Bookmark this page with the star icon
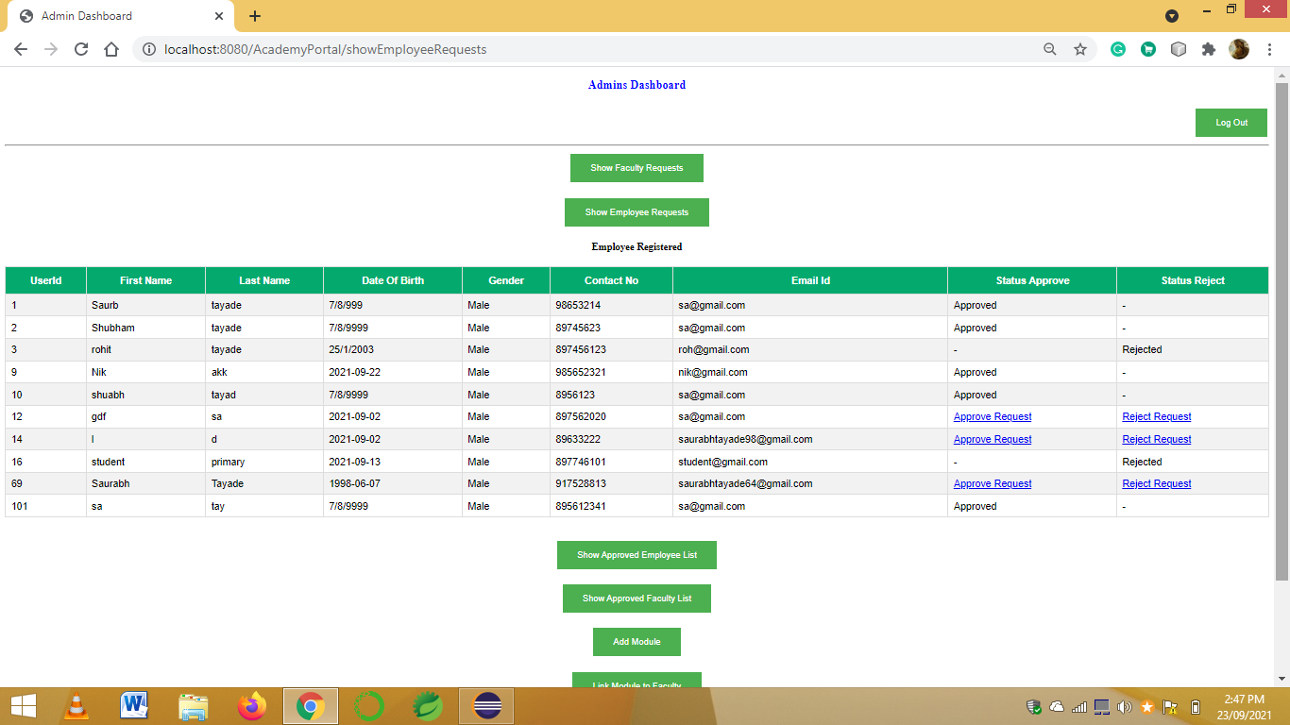This screenshot has width=1290, height=725. pos(1080,49)
